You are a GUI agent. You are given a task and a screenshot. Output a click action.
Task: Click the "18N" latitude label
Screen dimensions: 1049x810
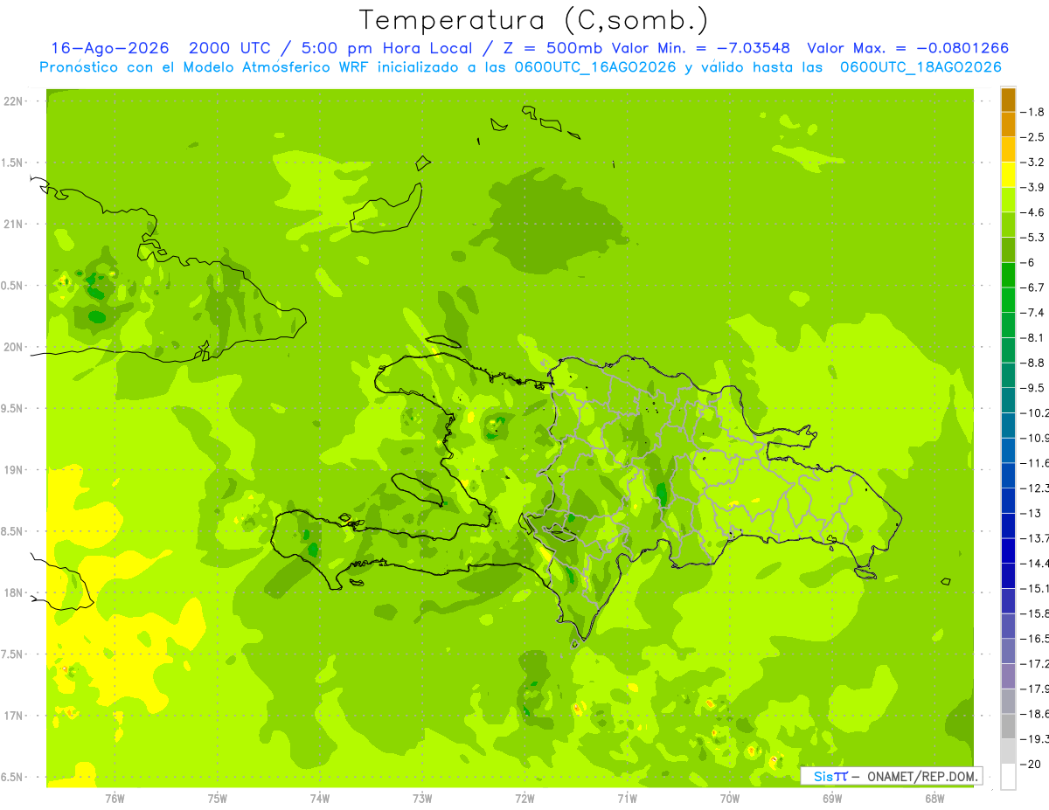click(x=13, y=593)
